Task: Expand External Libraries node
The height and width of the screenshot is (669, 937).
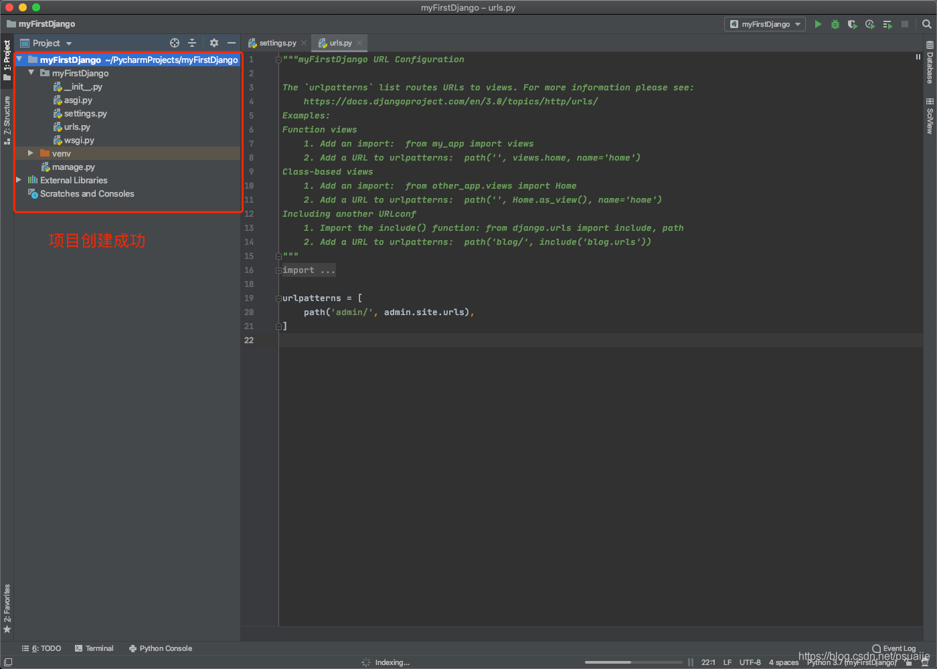Action: [x=19, y=180]
